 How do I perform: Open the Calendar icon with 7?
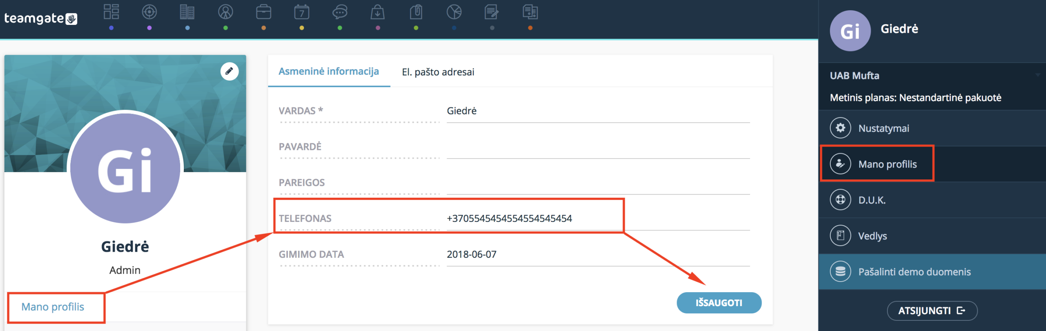point(302,12)
